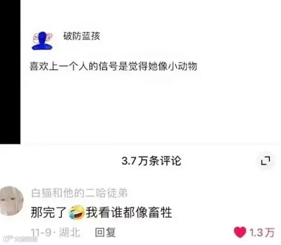This screenshot has height=245, width=281.
Task: Tap the 3.7万条评论 comments header
Action: pyautogui.click(x=151, y=161)
